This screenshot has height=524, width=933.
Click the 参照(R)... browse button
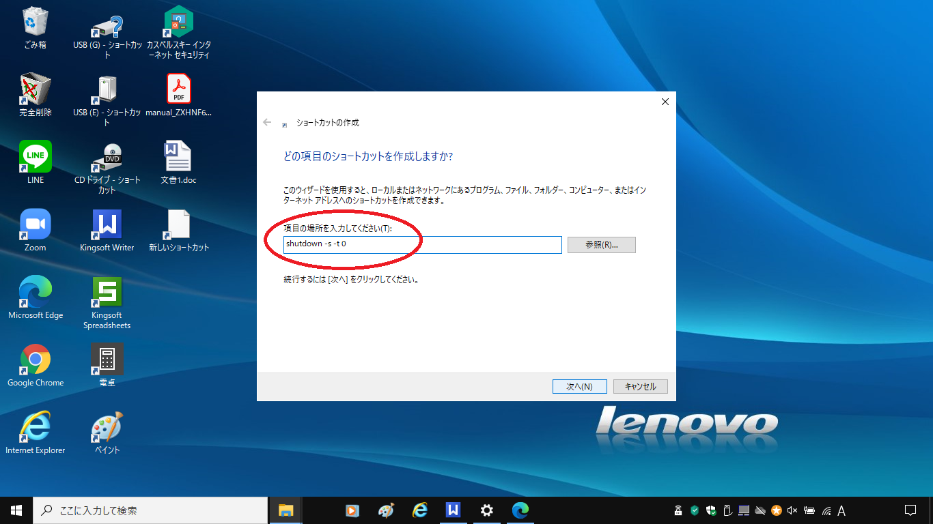coord(602,244)
